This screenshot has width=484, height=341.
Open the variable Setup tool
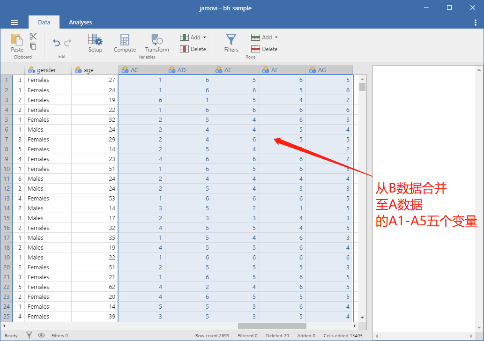(95, 43)
